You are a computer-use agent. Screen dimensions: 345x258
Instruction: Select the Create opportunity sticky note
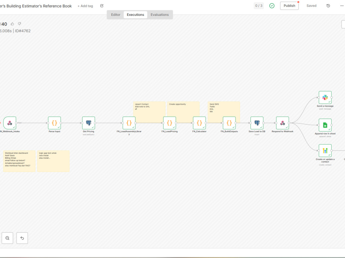point(183,109)
